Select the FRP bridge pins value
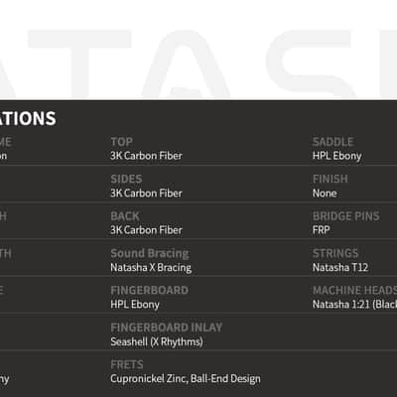The width and height of the screenshot is (397, 397). point(322,230)
